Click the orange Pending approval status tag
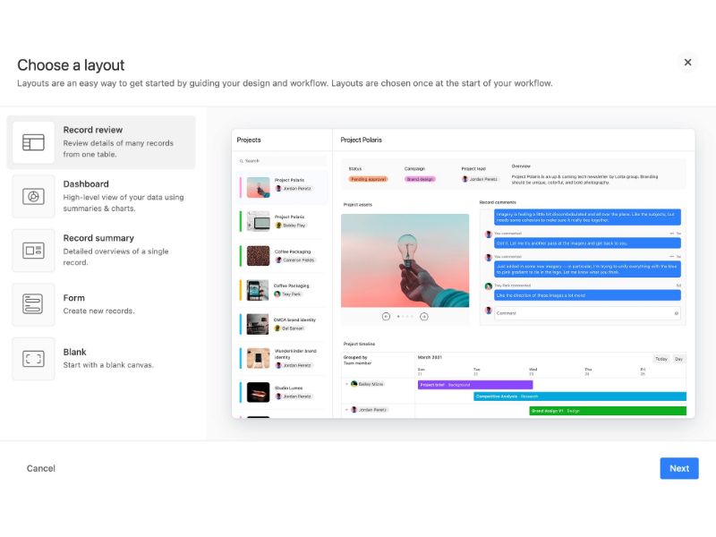The height and width of the screenshot is (537, 716). (x=367, y=179)
